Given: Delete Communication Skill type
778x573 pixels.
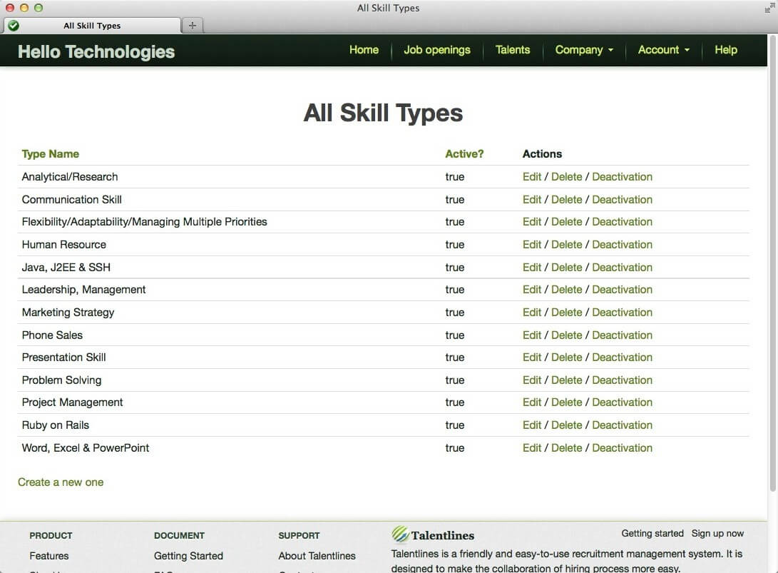Looking at the screenshot, I should pos(567,200).
